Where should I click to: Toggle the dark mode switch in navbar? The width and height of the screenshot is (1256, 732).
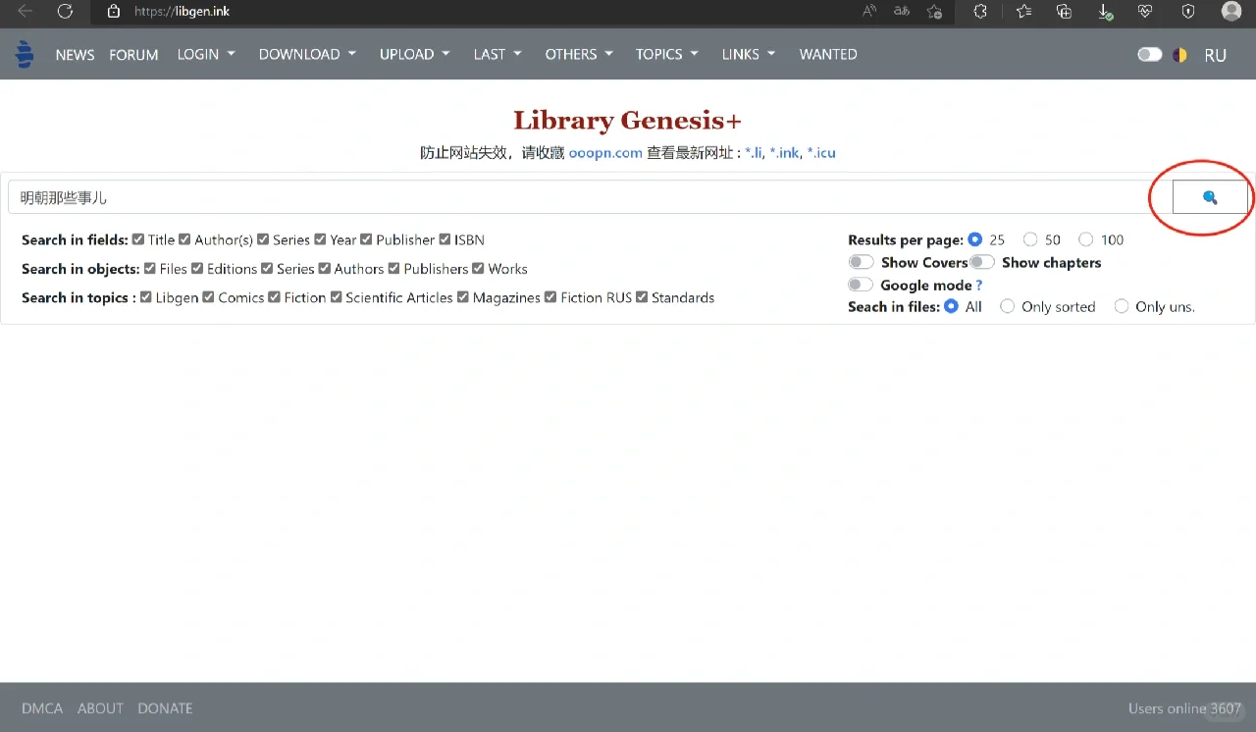point(1150,55)
